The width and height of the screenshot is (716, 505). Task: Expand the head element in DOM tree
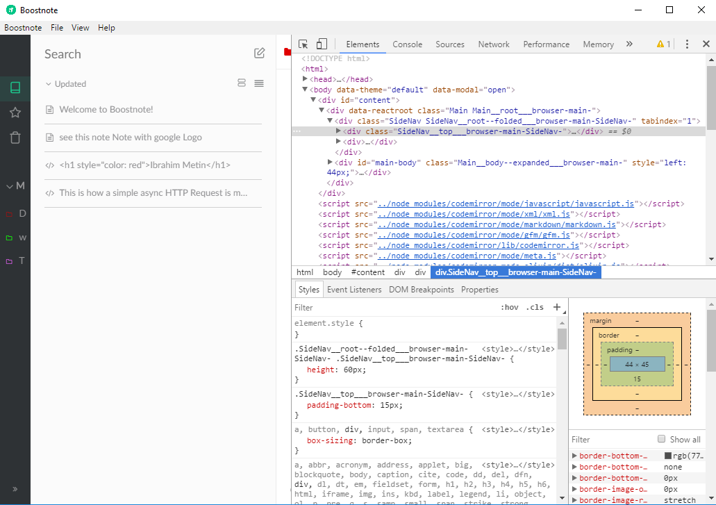(305, 78)
